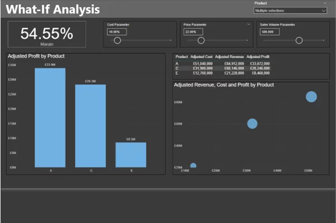This screenshot has height=223, width=336.
Task: Click the Sales Volume Parameter label
Action: pos(277,25)
